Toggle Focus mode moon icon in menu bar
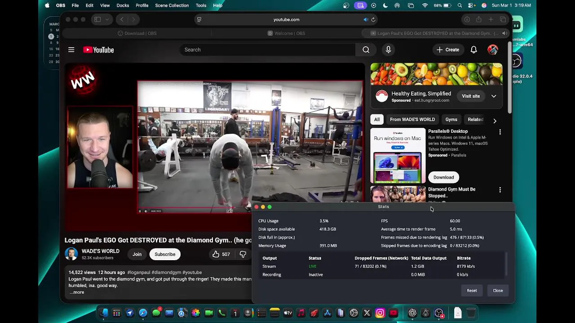This screenshot has width=575, height=323. [385, 5]
